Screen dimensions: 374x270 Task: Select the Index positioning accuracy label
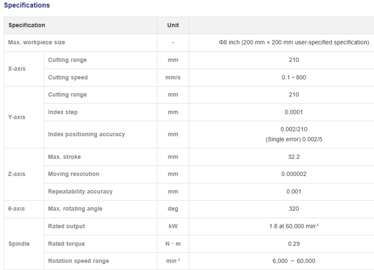(86, 134)
